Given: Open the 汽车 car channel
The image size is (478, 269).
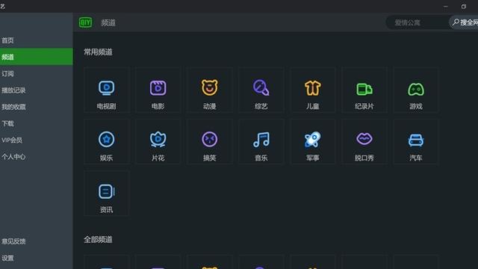Looking at the screenshot, I should coord(416,142).
